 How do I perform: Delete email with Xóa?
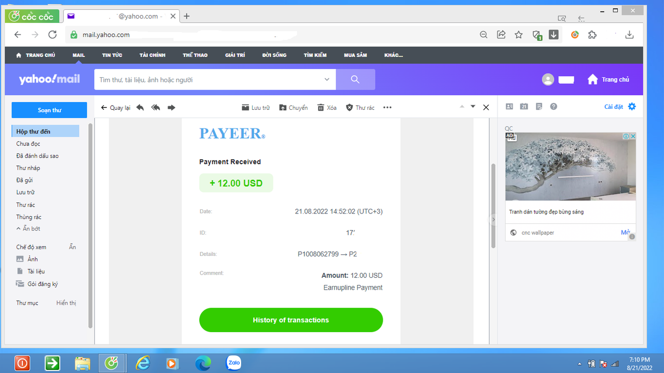tap(327, 108)
